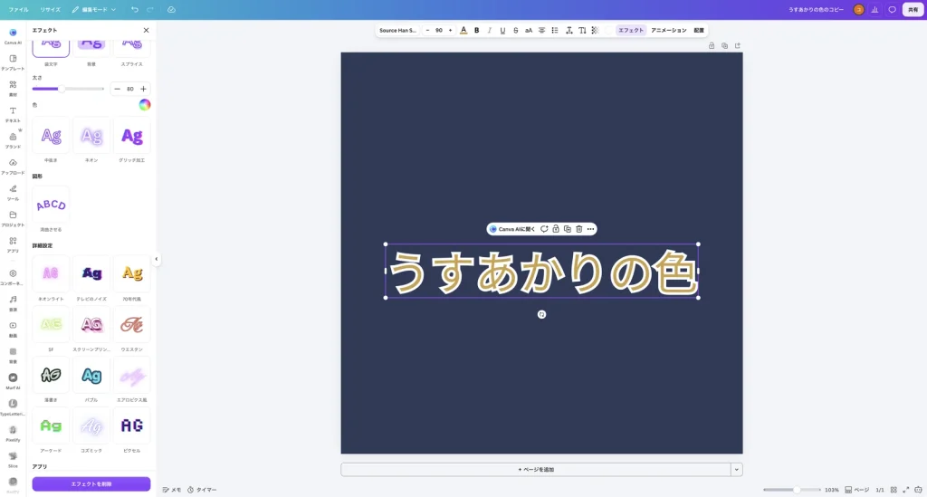The image size is (927, 497).
Task: Click the 共有 (Share) button
Action: [913, 9]
